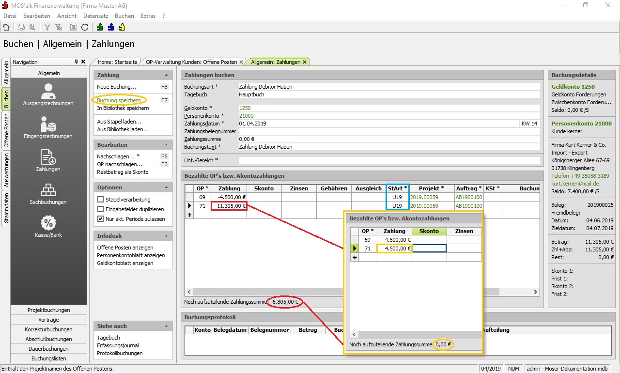Open Kasse/Bank in the navigation
Screen dimensions: 620x373
[x=48, y=226]
